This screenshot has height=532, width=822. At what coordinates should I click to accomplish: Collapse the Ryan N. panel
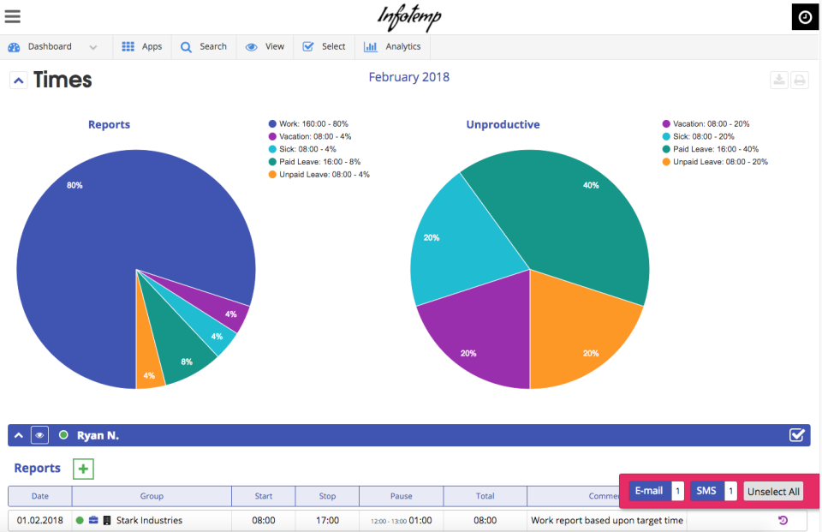(x=18, y=434)
